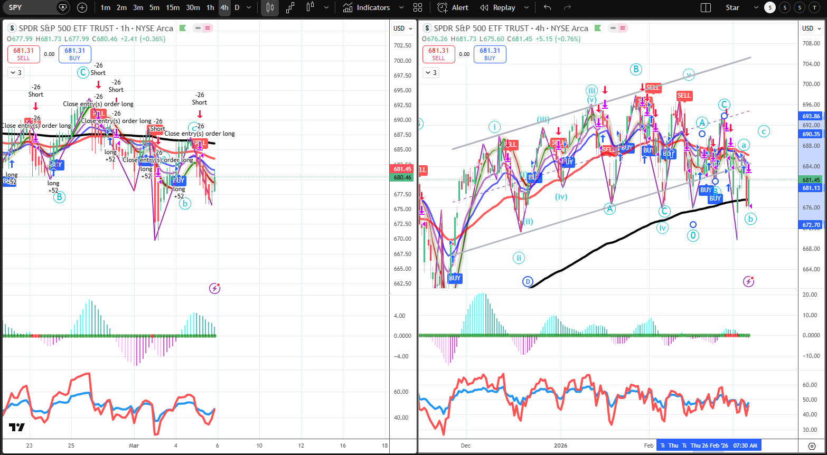
Task: Open the Replay options dropdown arrow
Action: (x=526, y=7)
